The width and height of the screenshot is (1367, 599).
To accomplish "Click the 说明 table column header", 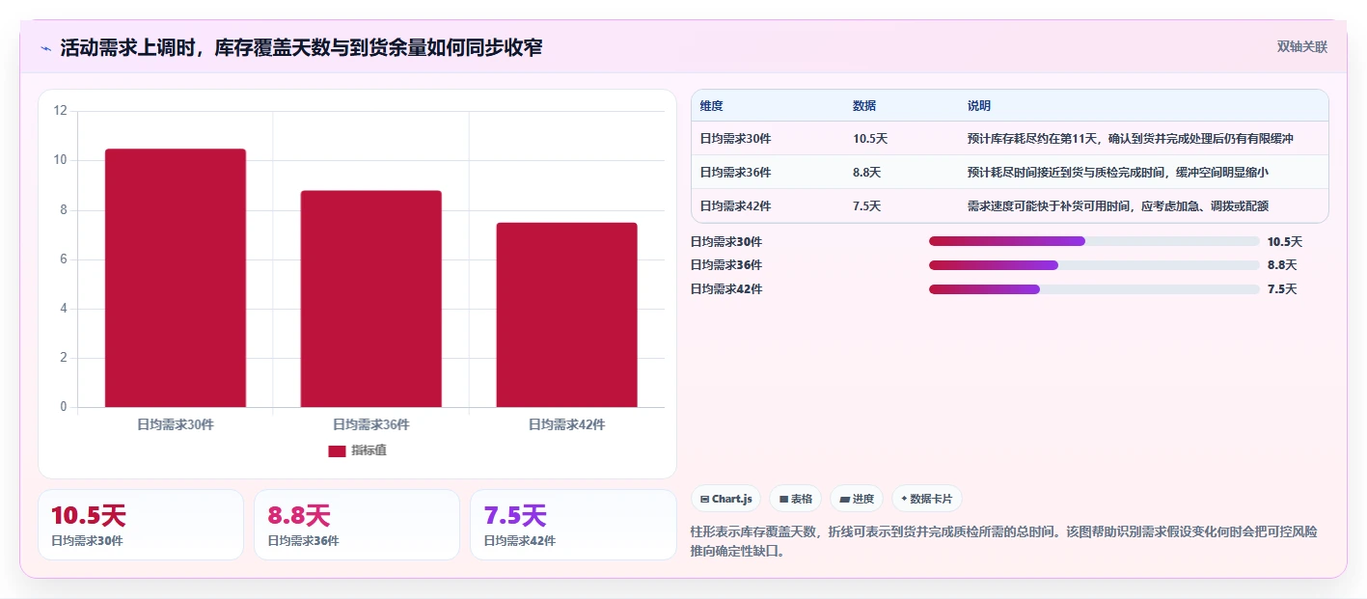I will (979, 106).
